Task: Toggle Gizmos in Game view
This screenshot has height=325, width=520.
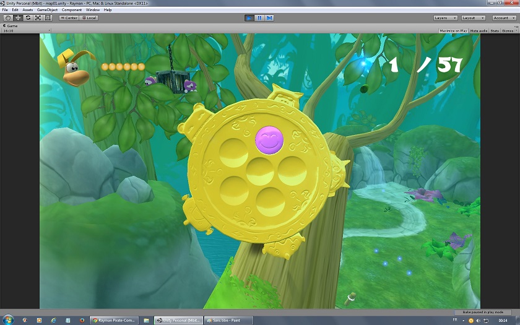Action: [507, 31]
